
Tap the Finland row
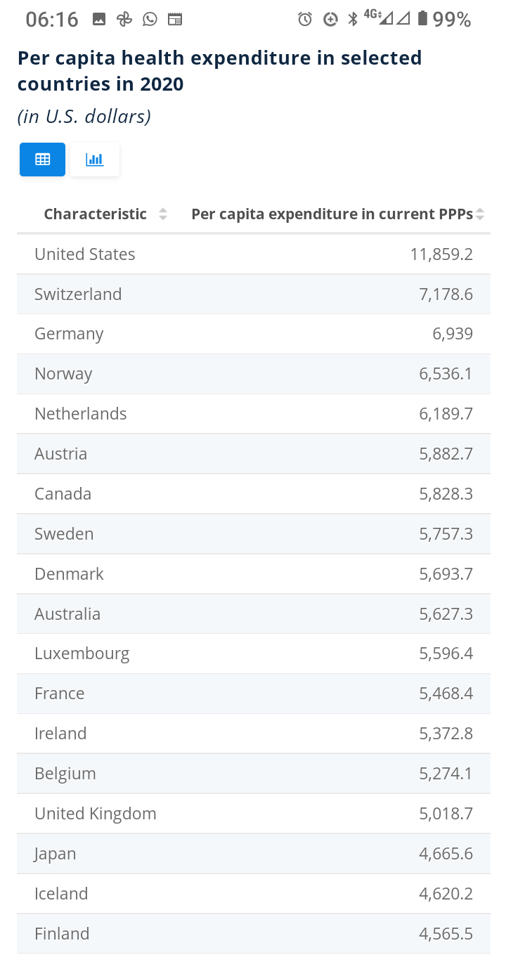coord(253,934)
